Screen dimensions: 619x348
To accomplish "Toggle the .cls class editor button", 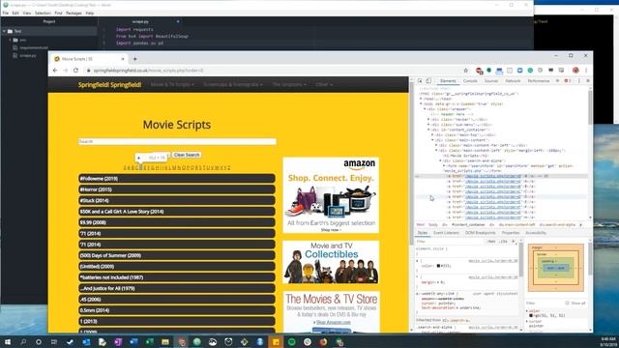I will [503, 241].
